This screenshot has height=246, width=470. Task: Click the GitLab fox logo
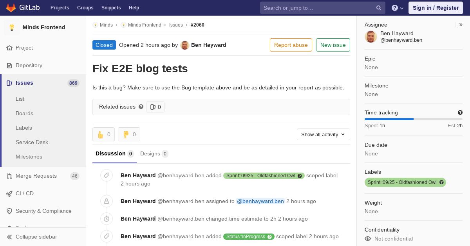click(x=11, y=7)
